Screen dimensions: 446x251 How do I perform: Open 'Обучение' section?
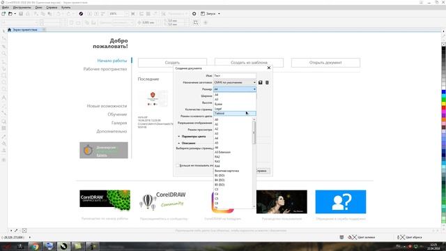click(x=117, y=114)
